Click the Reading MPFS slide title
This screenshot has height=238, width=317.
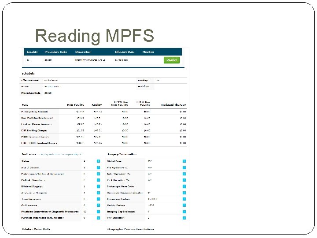(x=95, y=36)
